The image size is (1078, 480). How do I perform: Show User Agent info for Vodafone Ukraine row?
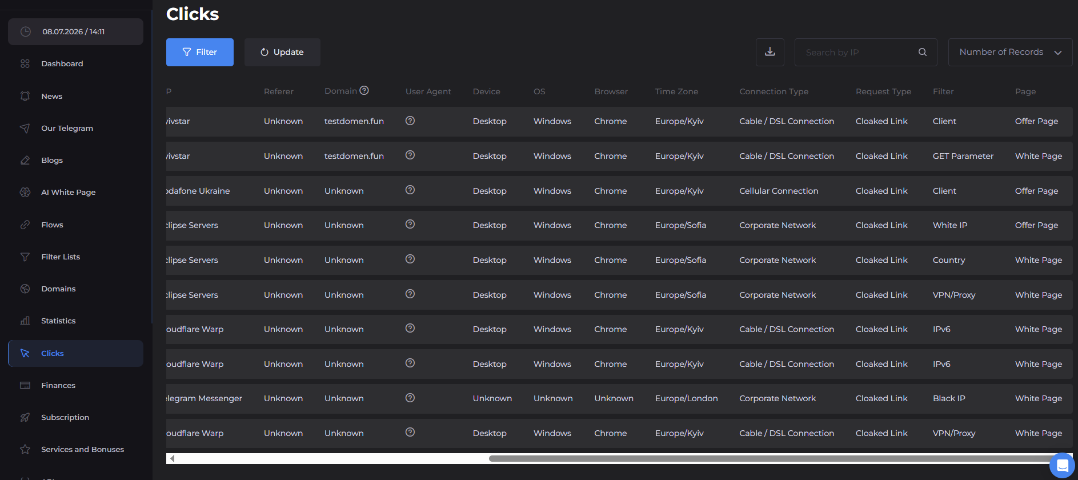410,190
